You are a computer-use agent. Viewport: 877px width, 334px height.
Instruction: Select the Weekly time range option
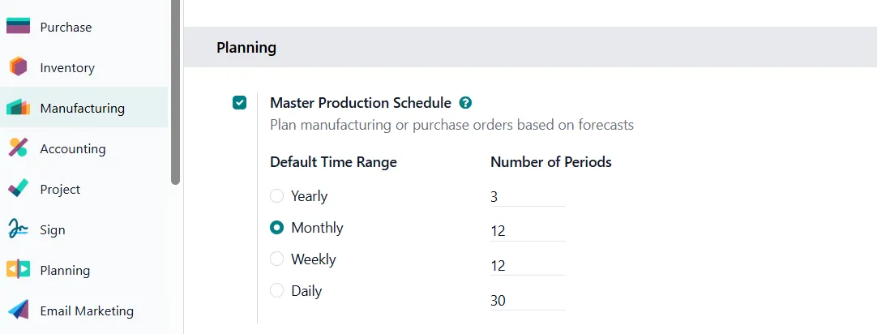(x=277, y=259)
